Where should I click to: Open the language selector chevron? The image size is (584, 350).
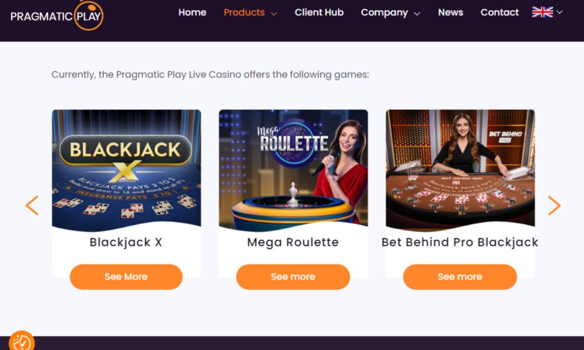pyautogui.click(x=559, y=12)
